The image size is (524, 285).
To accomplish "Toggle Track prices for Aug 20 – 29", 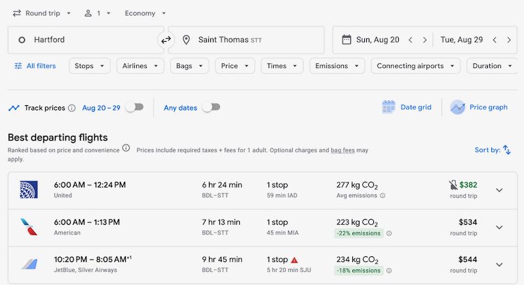I will tap(134, 107).
